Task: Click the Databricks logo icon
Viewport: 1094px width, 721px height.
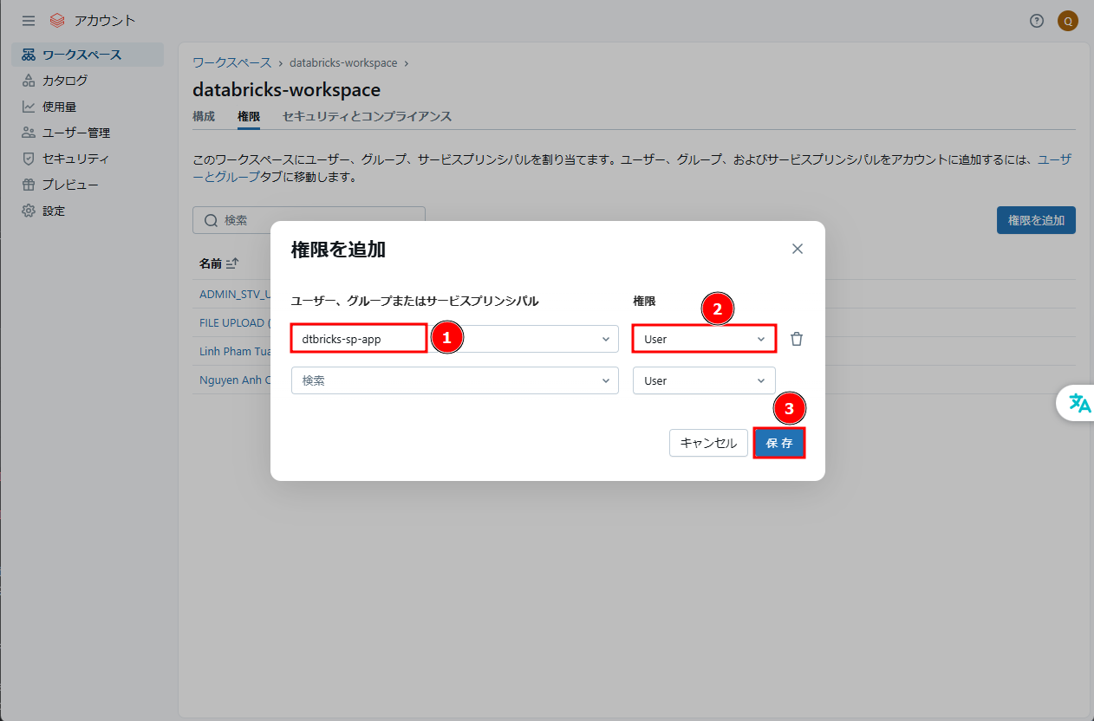Action: (x=57, y=21)
